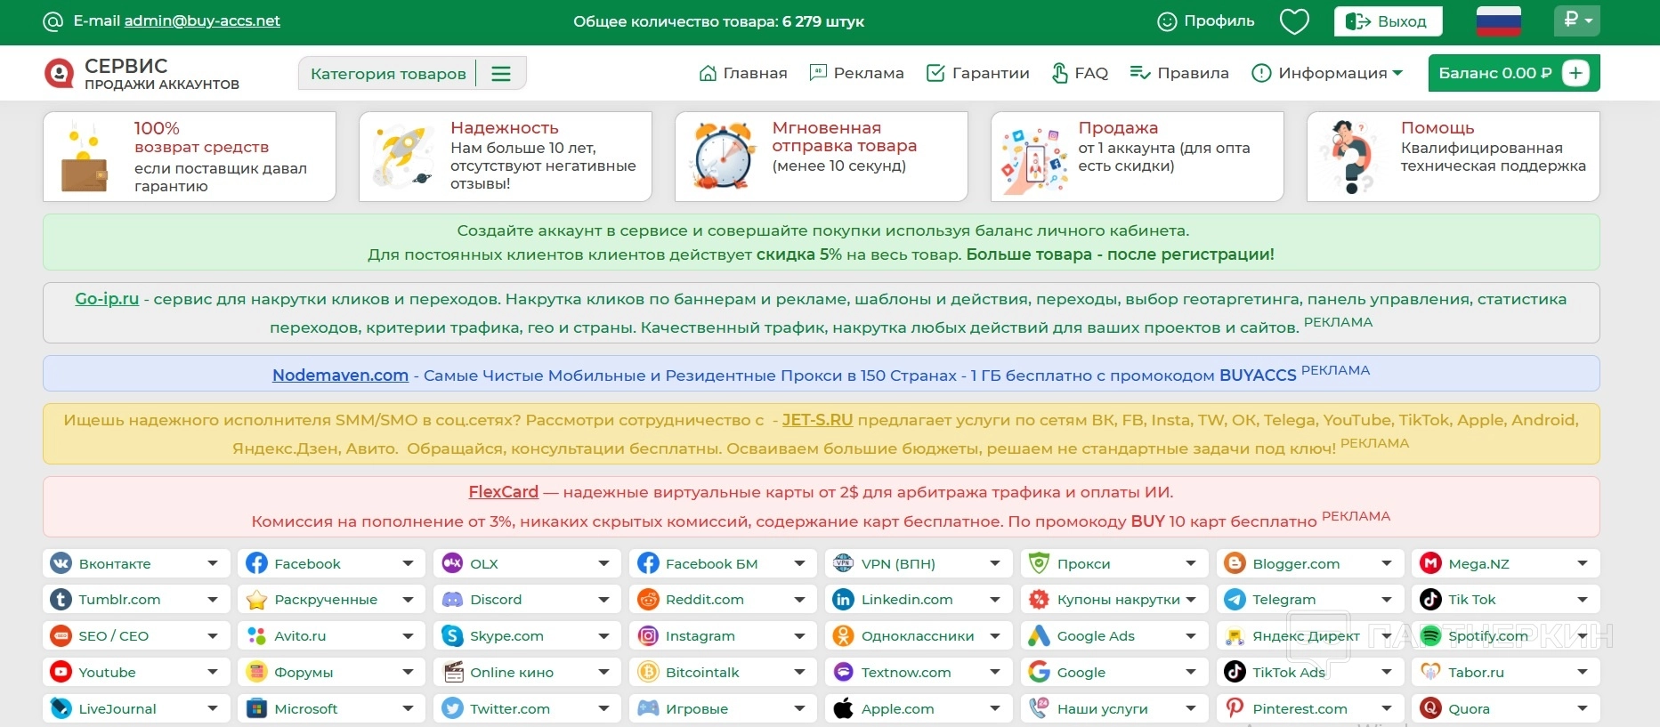Open the Nodemaven.com link
Image resolution: width=1660 pixels, height=727 pixels.
pyautogui.click(x=340, y=376)
